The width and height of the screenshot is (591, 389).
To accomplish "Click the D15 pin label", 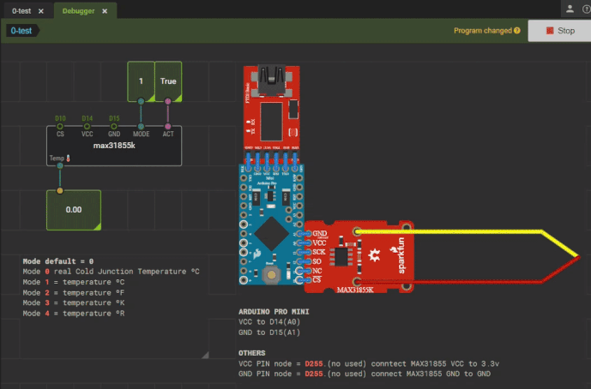I will coord(114,118).
